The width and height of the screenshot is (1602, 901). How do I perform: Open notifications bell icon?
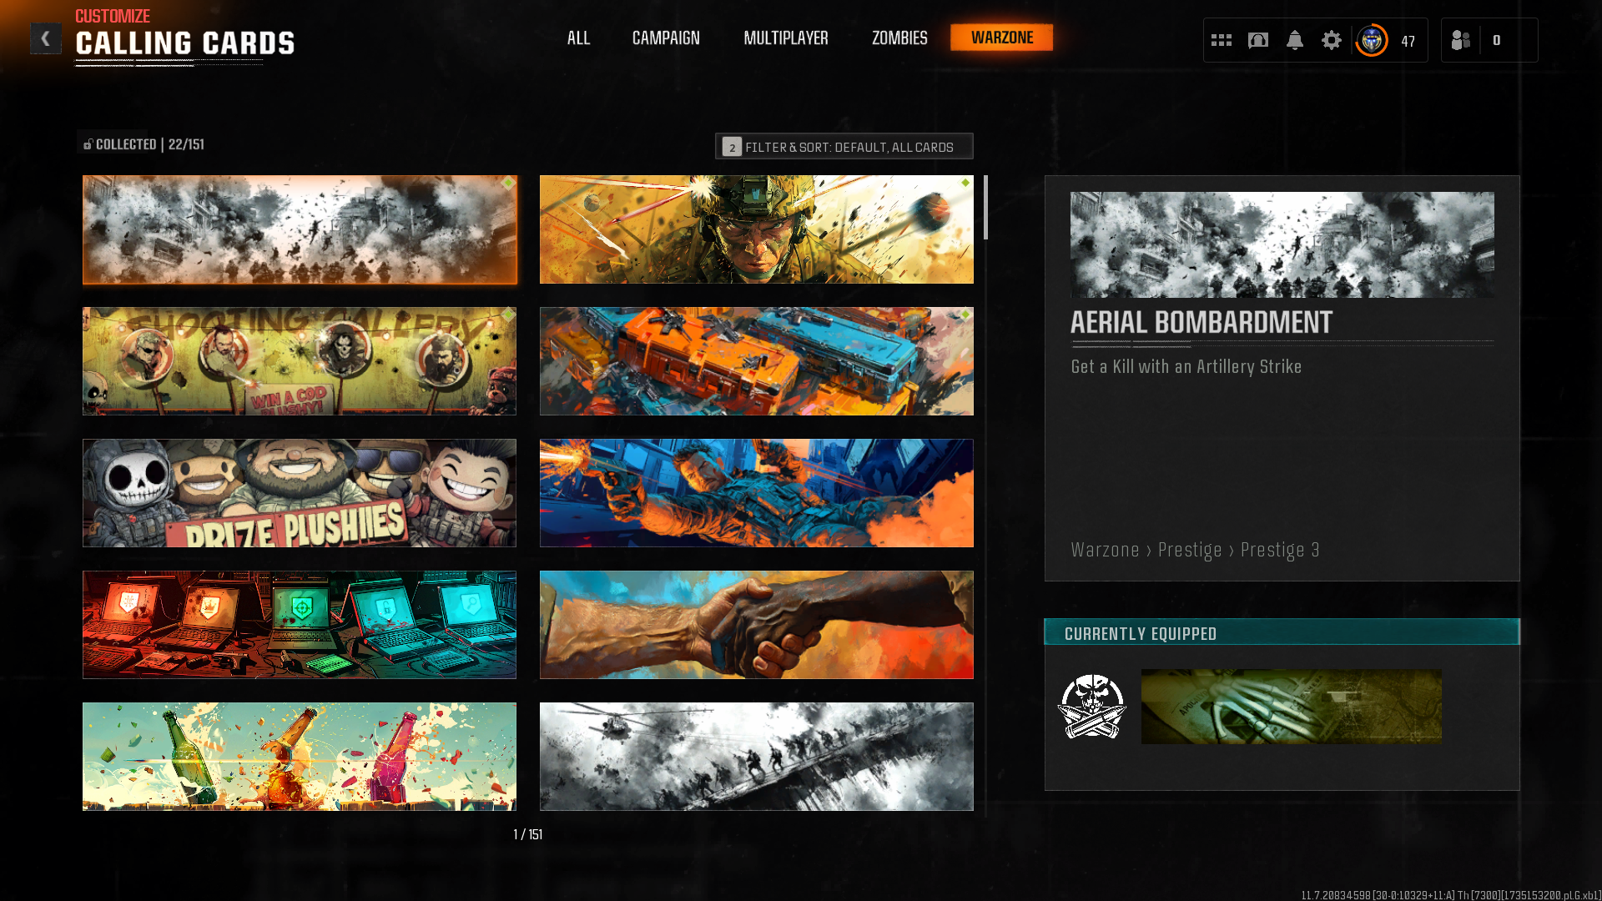pyautogui.click(x=1295, y=40)
